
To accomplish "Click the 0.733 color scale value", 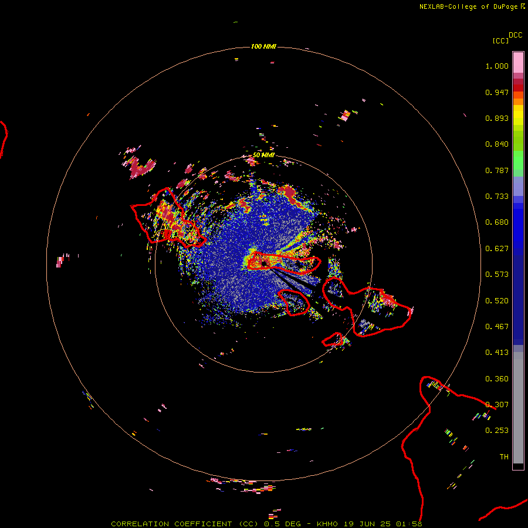I will 497,197.
